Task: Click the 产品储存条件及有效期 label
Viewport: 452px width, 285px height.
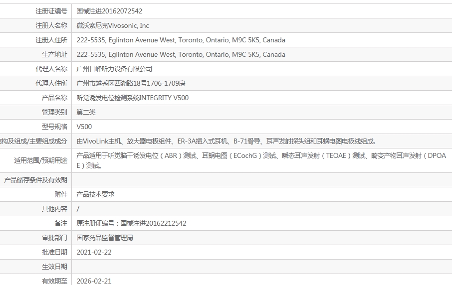Action: tap(36, 180)
